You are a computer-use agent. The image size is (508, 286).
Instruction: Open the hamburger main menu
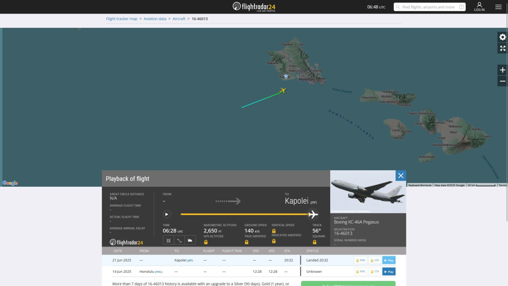[x=498, y=7]
